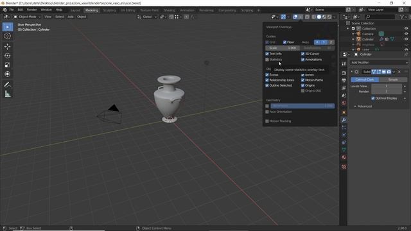Screen dimensions: 411x231
Task: Open the viewport Select menu
Action: click(60, 17)
